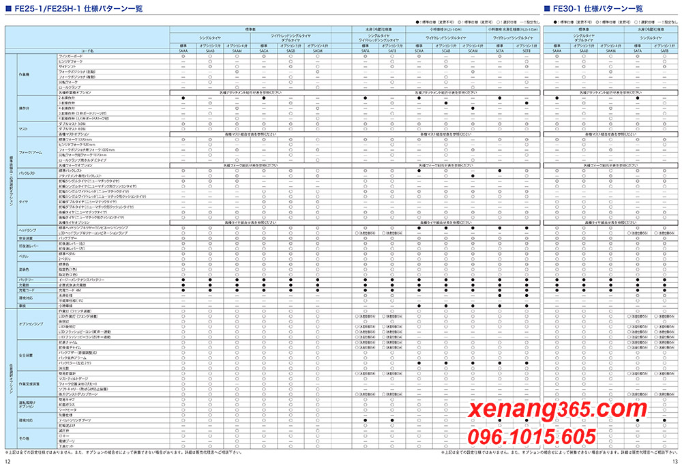Click the その他 category cell
The height and width of the screenshot is (466, 682).
pyautogui.click(x=37, y=439)
